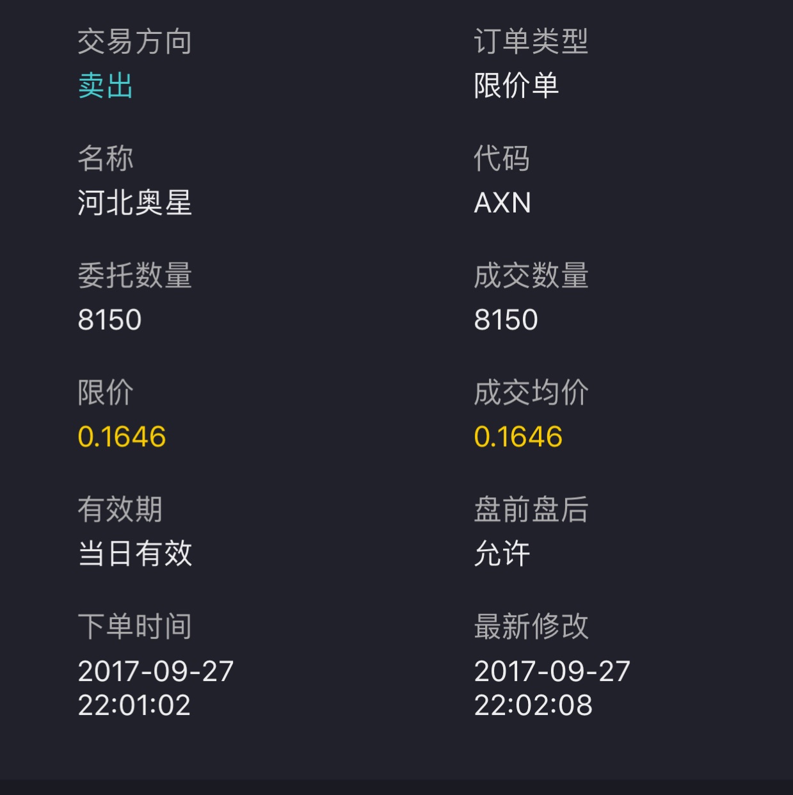Tap the 盘前盘后 label

point(531,510)
